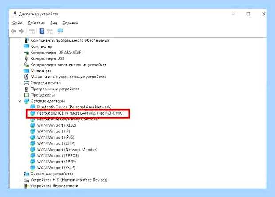Image resolution: width=275 pixels, height=197 pixels.
Task: Click the adapter icon beside WAN Miniport (PPTP)
Action: 33,162
